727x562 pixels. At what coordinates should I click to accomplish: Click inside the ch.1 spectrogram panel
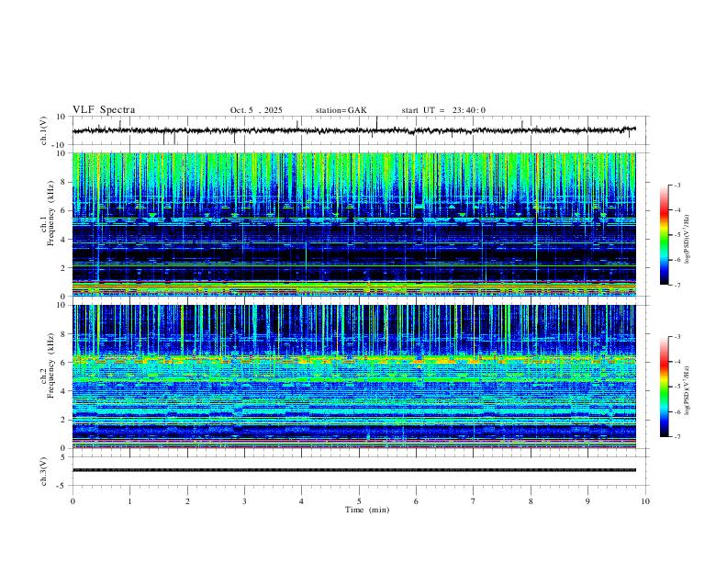tap(354, 224)
